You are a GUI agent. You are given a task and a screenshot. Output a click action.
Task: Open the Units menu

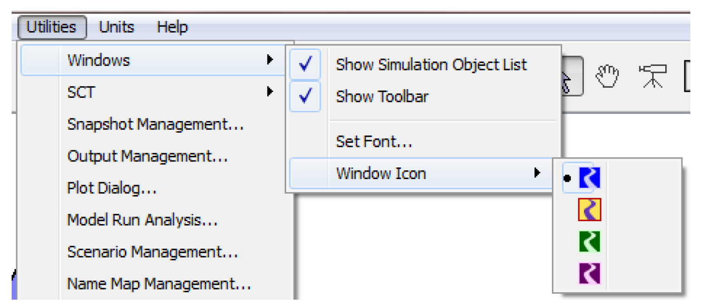click(x=116, y=27)
